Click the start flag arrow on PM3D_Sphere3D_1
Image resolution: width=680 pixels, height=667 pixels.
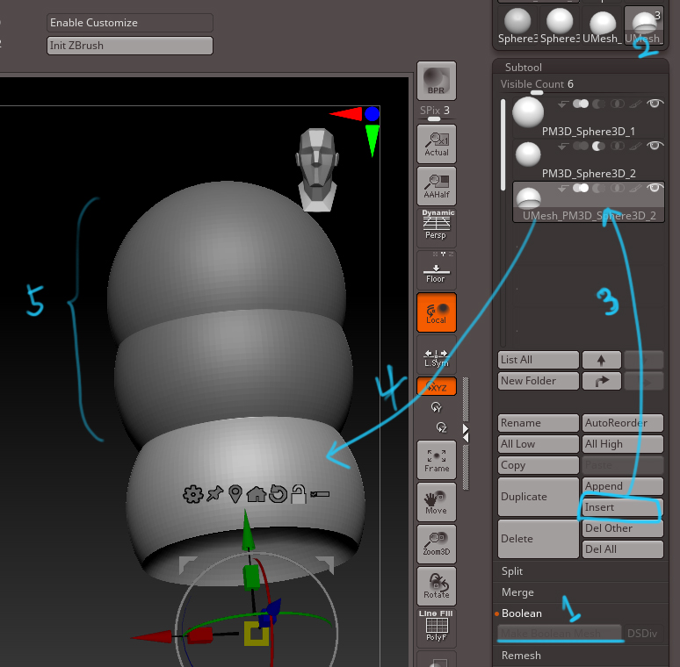(563, 104)
